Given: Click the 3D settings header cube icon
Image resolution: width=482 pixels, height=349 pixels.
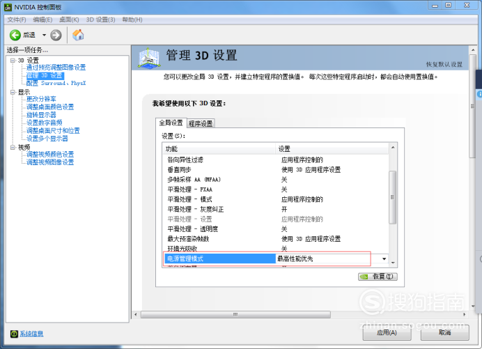Looking at the screenshot, I should [149, 58].
